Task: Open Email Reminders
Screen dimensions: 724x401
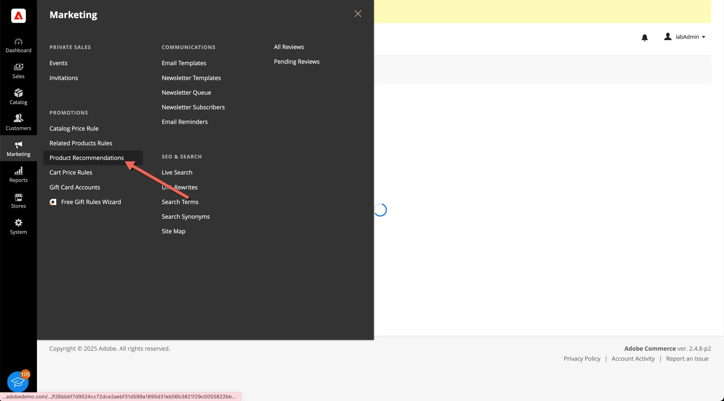Action: (185, 122)
